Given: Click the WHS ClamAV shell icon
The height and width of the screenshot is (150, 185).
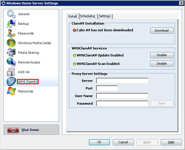Looking at the screenshot, I should 11,82.
